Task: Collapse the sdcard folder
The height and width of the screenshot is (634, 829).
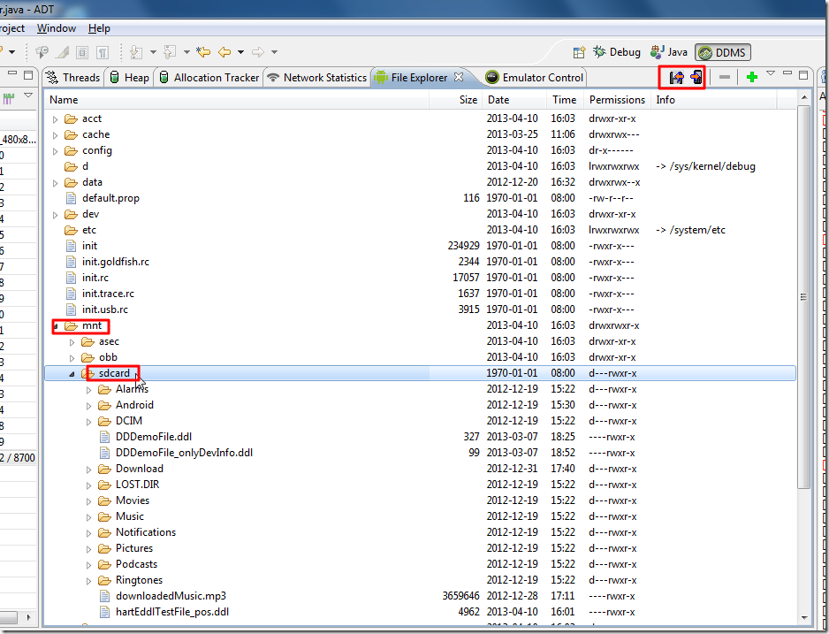Action: click(72, 374)
